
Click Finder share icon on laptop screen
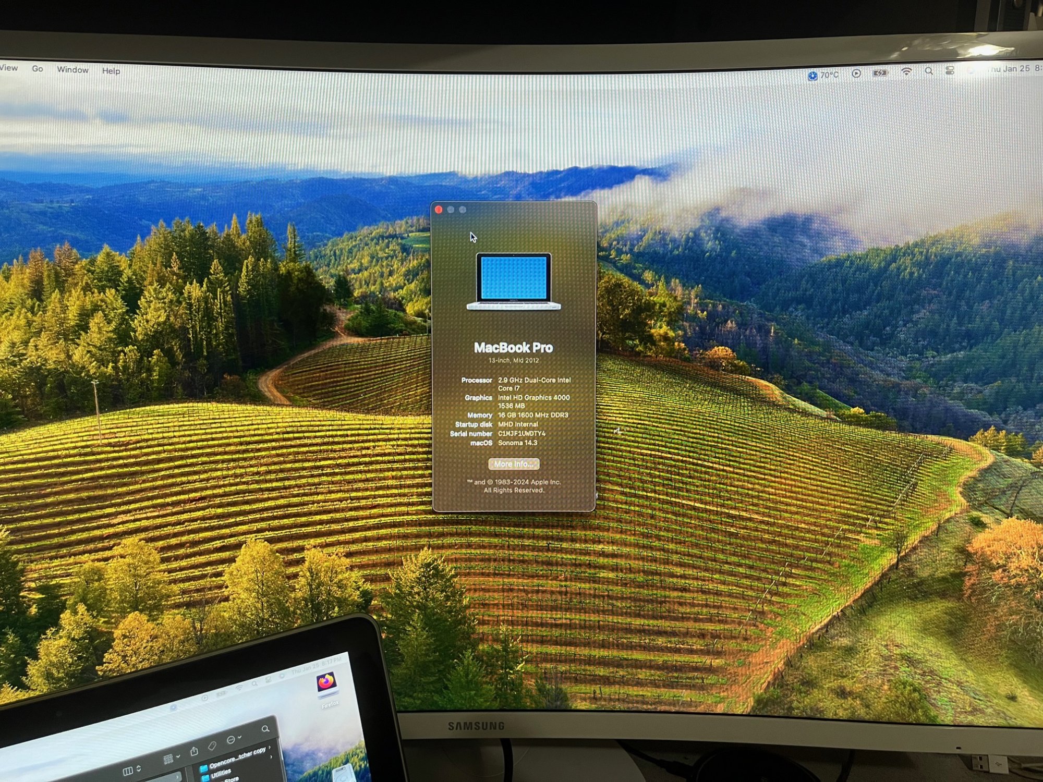coord(194,751)
